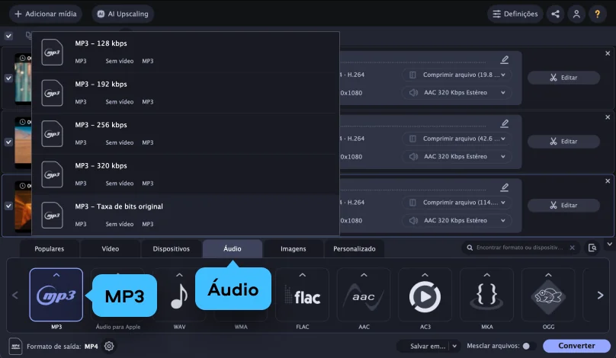Viewport: 616px width, 358px height.
Task: Start conversion with Converter button
Action: pyautogui.click(x=576, y=346)
